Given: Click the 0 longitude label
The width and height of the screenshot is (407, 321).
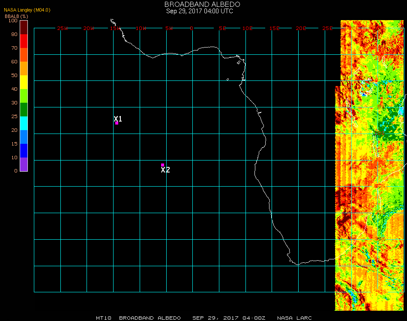Looking at the screenshot, I should click(x=192, y=28).
